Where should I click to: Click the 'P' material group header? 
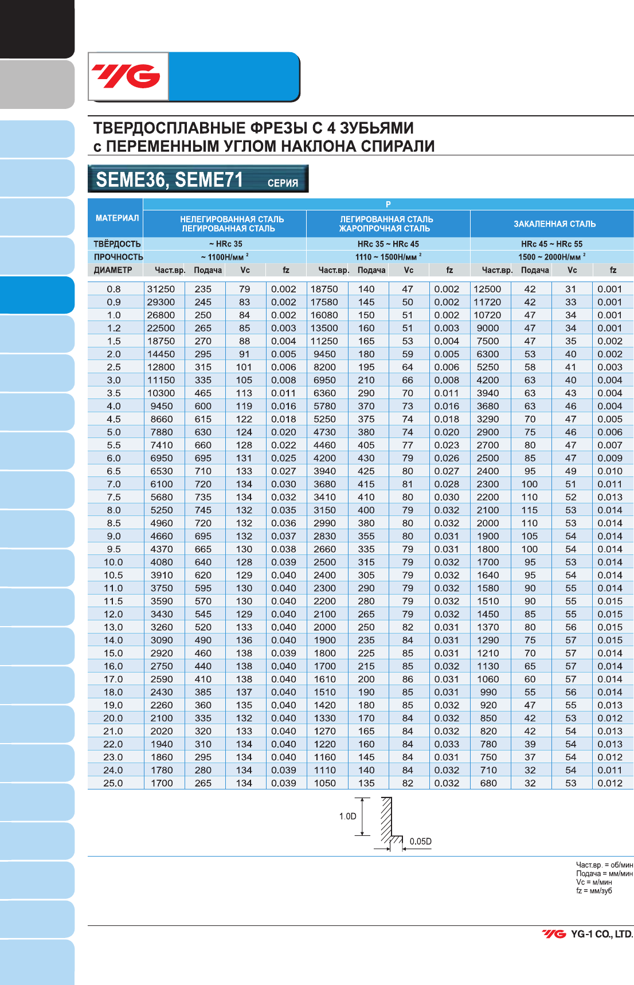(388, 204)
